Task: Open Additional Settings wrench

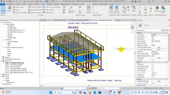Action: [71, 9]
